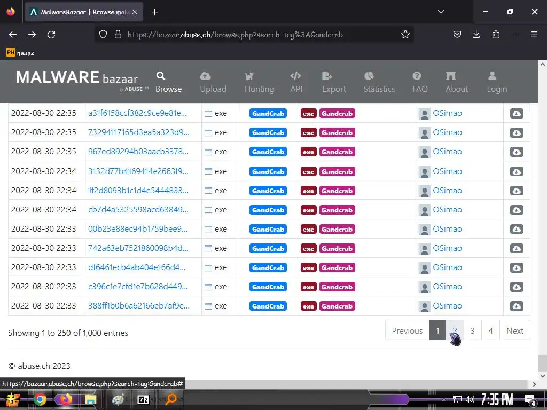Open hash 73294117165d3ea5a323d9 link
Screen dimensions: 547x410
(138, 132)
